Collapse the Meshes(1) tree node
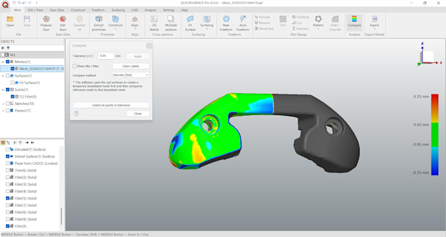This screenshot has width=446, height=237. (x=3, y=62)
